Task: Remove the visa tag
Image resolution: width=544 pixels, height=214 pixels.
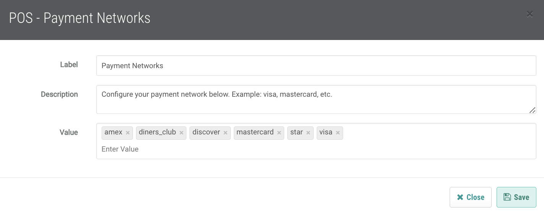Action: [x=338, y=133]
